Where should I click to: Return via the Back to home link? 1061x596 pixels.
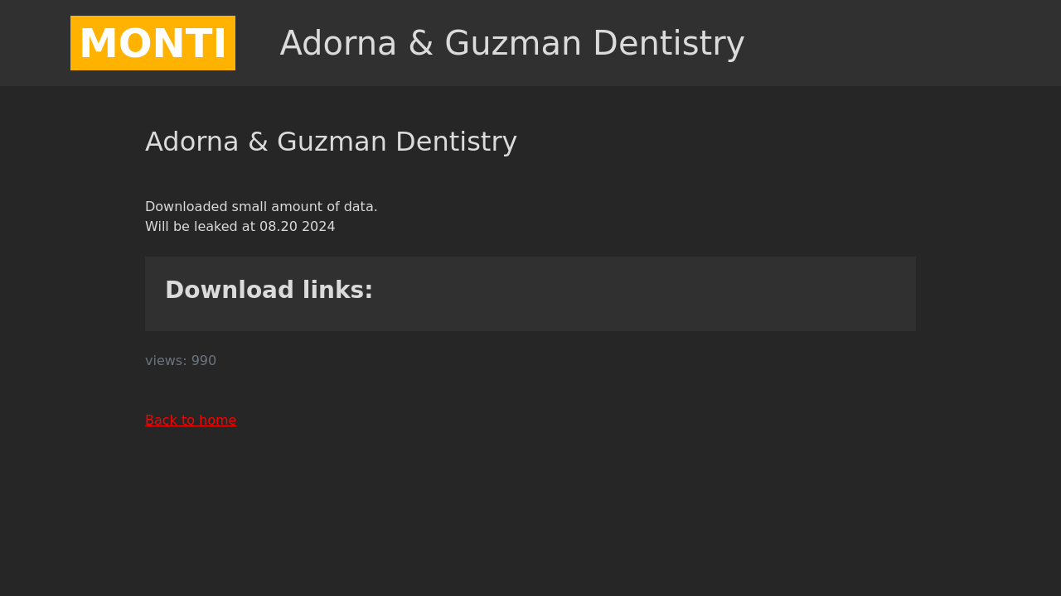coord(191,421)
